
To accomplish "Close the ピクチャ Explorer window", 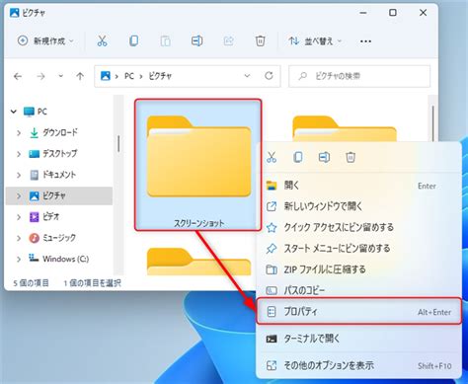I will 424,13.
